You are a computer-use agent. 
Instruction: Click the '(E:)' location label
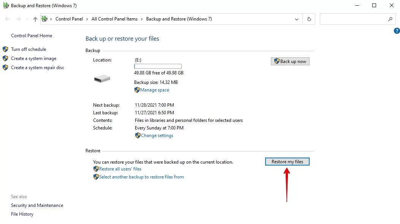point(138,60)
